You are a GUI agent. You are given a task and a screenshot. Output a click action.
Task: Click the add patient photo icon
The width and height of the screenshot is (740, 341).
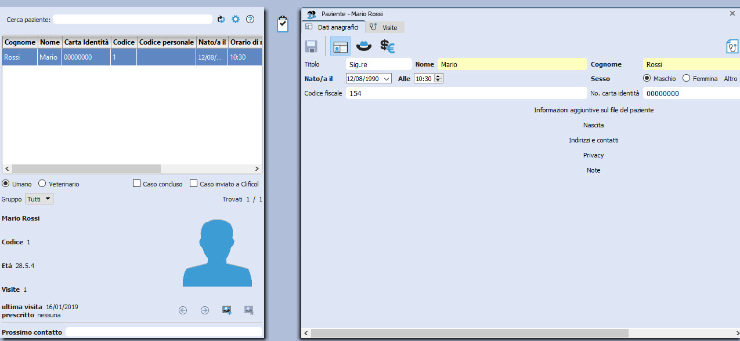[x=227, y=310]
